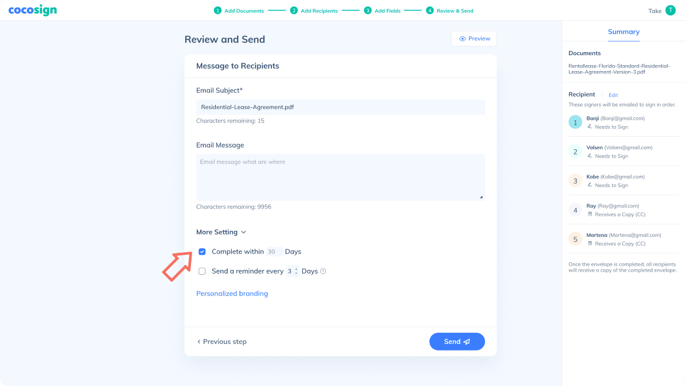Go to the Add Fields step
Image resolution: width=686 pixels, height=386 pixels.
383,11
